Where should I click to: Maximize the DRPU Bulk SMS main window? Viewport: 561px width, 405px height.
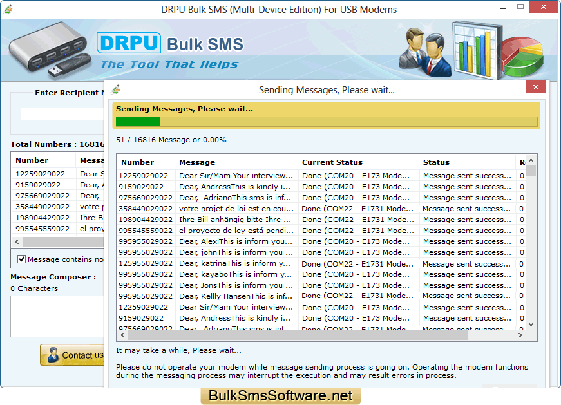520,7
